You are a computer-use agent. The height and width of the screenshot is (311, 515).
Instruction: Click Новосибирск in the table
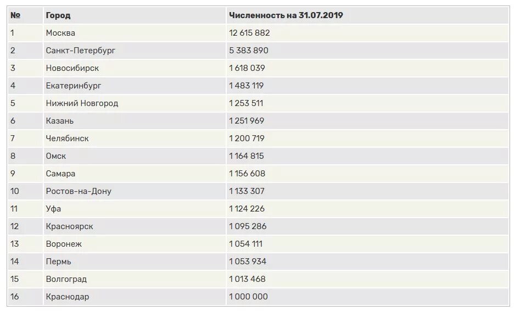72,68
